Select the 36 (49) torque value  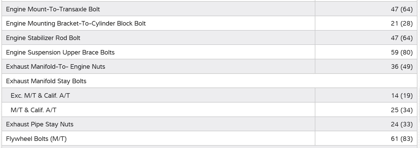click(x=401, y=67)
